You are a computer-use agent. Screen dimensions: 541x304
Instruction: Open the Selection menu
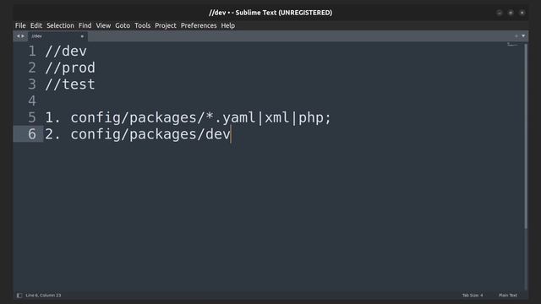coord(60,25)
